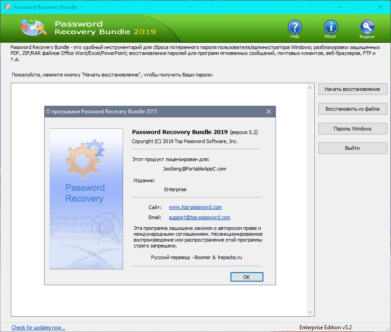Image resolution: width=391 pixels, height=332 pixels.
Task: Click the scroll down arrow of results list
Action: coord(310,312)
